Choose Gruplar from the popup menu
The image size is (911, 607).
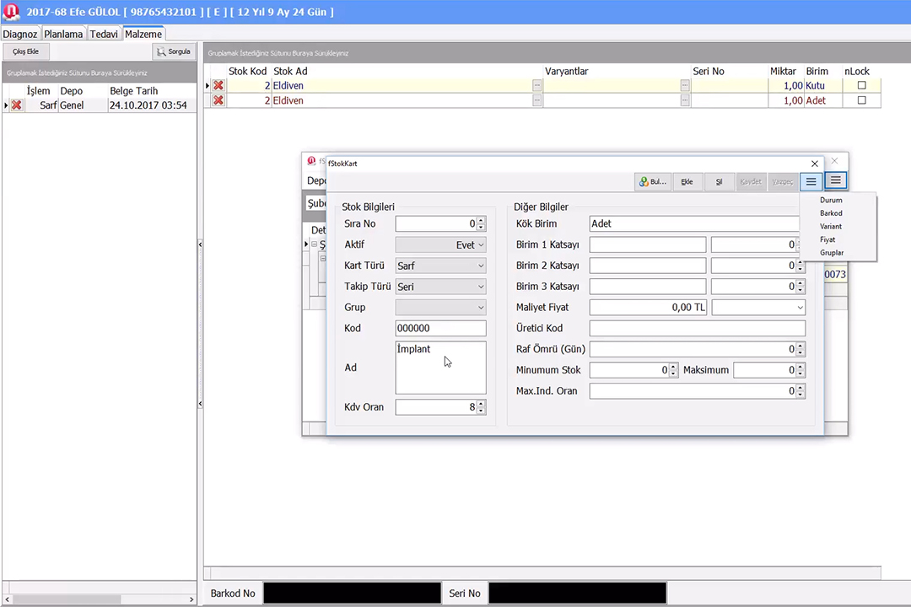832,253
